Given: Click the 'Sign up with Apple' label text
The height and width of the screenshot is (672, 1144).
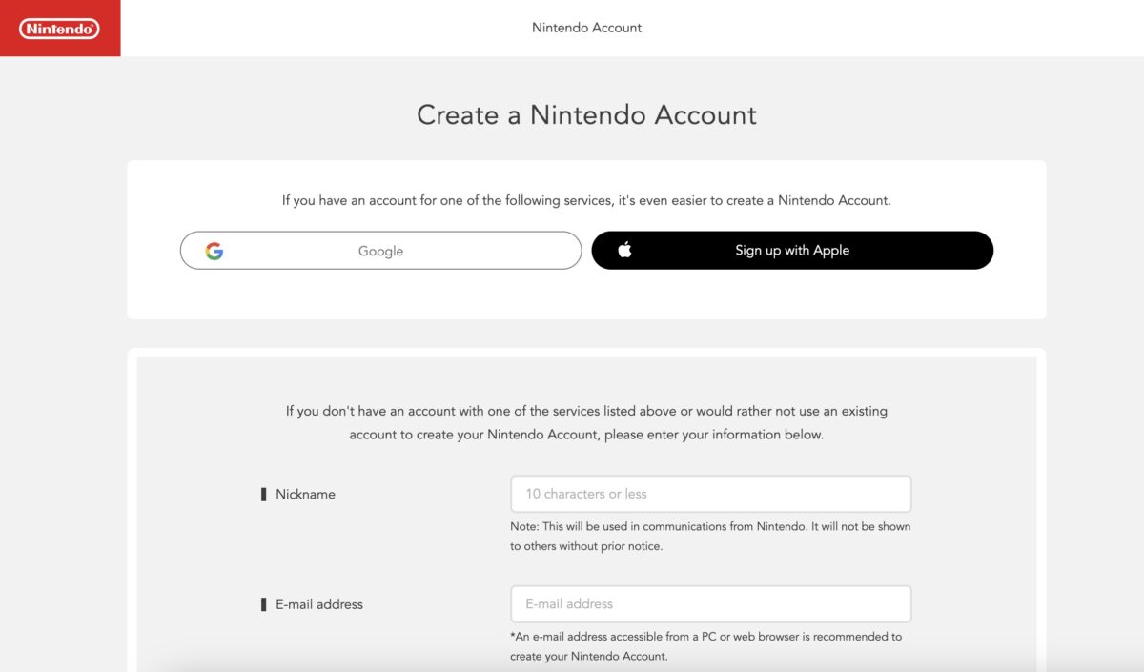Looking at the screenshot, I should tap(792, 251).
